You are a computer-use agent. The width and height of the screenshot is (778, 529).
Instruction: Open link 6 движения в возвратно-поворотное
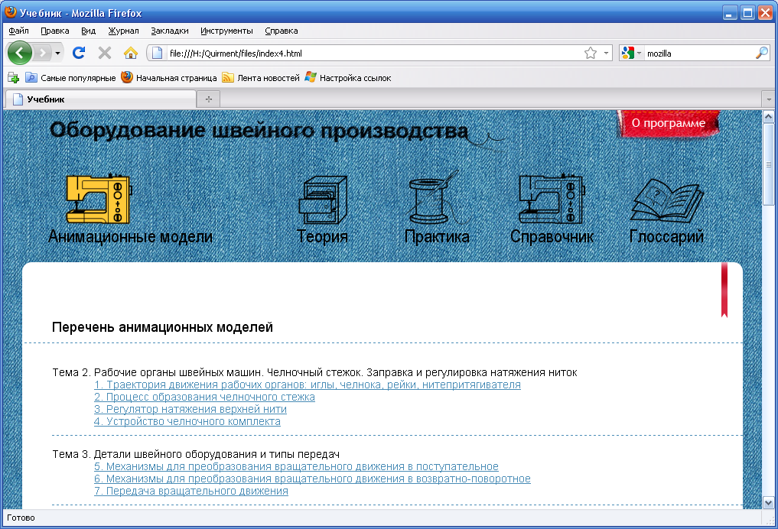coord(313,479)
